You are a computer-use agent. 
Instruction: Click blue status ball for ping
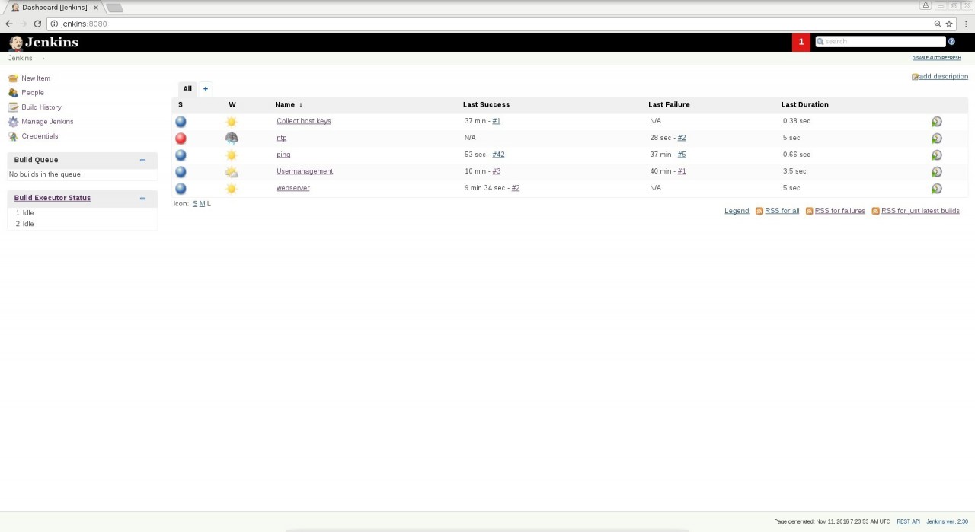pos(181,155)
